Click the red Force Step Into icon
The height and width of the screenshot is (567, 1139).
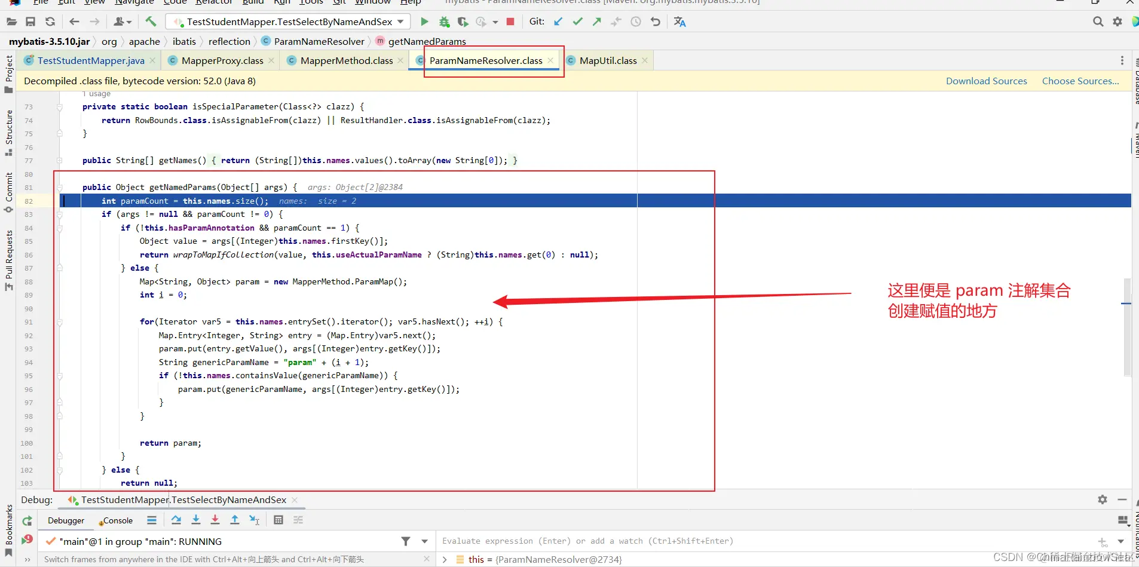pos(215,520)
